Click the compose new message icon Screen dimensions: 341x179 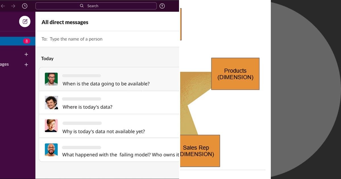(25, 22)
